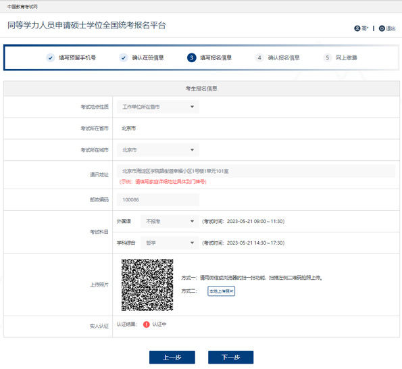Click the 本地上传照片 button
402x369 pixels.
tap(221, 291)
